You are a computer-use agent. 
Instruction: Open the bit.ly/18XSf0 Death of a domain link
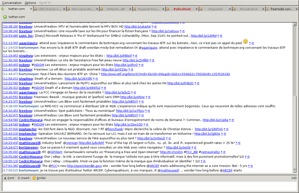tap(78, 79)
